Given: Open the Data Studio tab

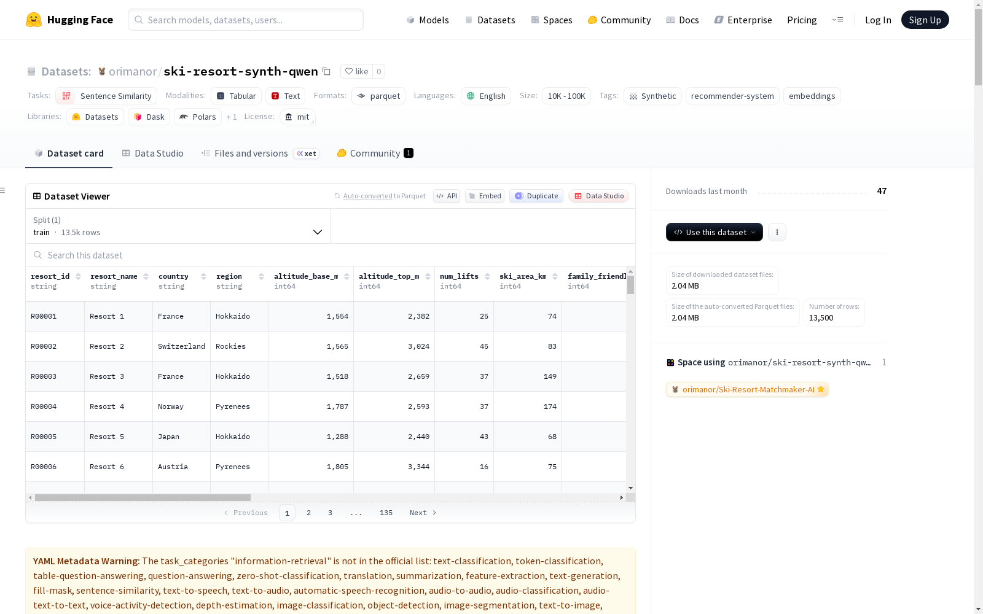Looking at the screenshot, I should click(x=152, y=153).
